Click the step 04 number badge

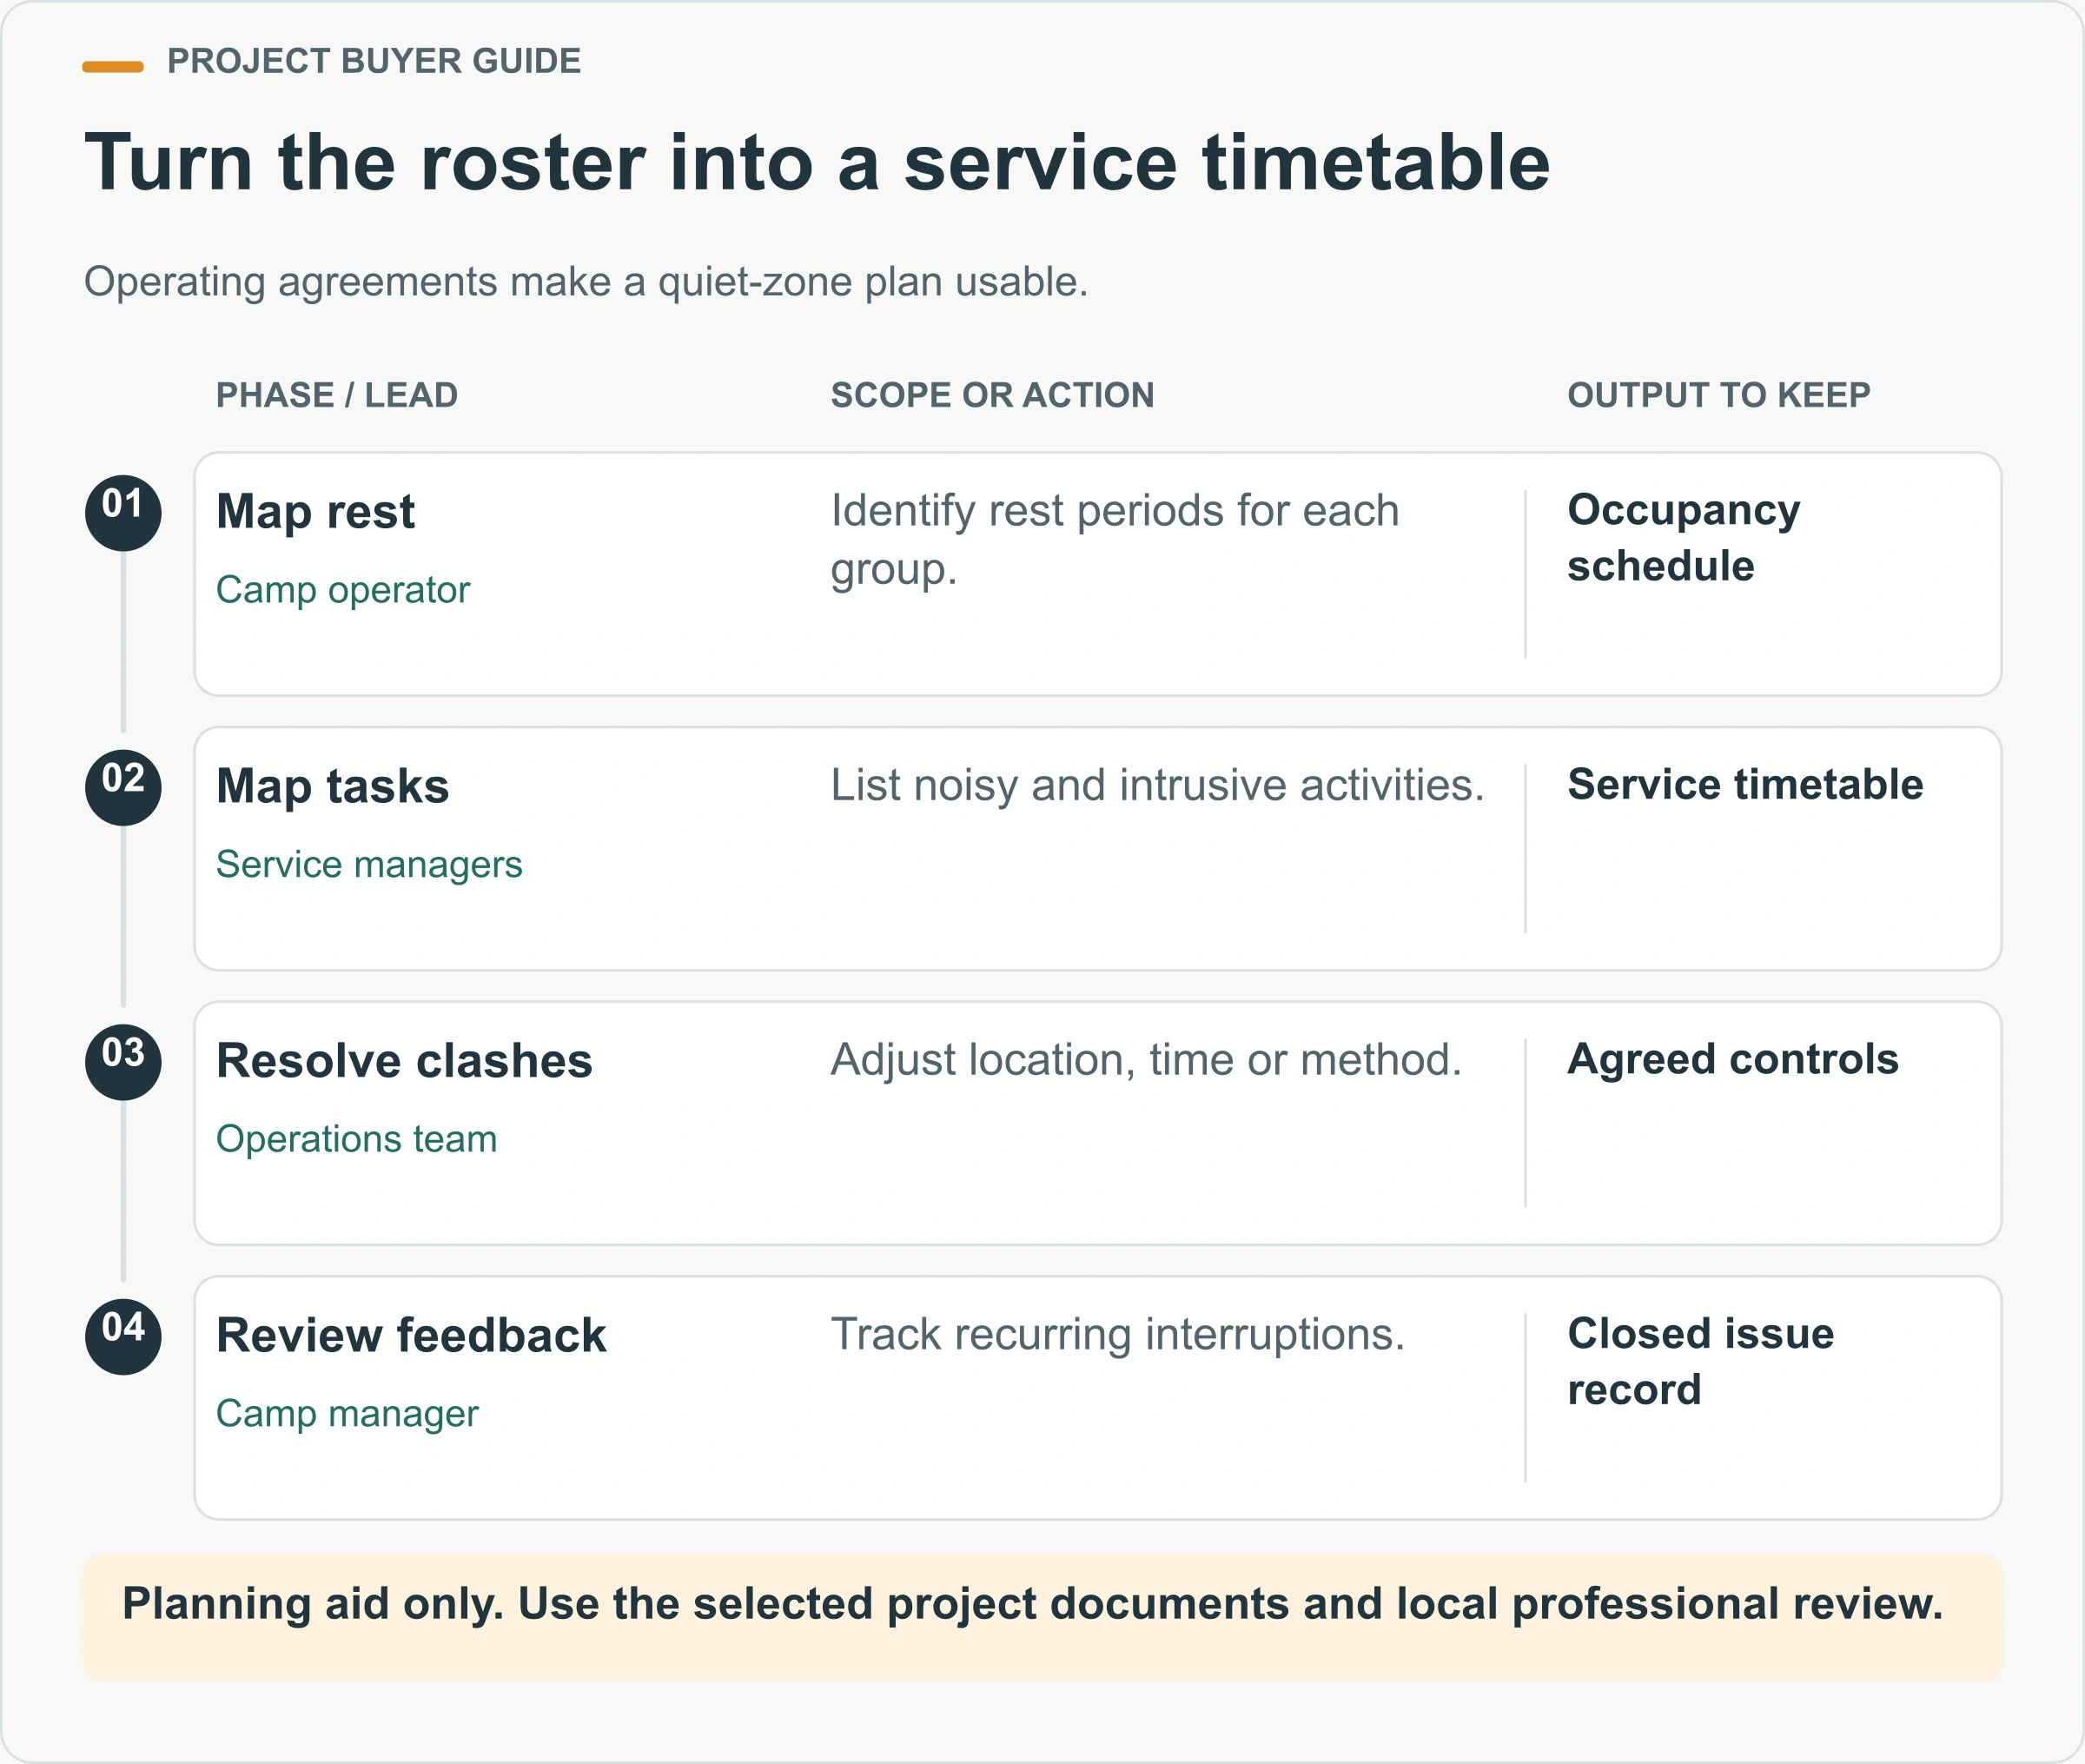pos(123,1337)
